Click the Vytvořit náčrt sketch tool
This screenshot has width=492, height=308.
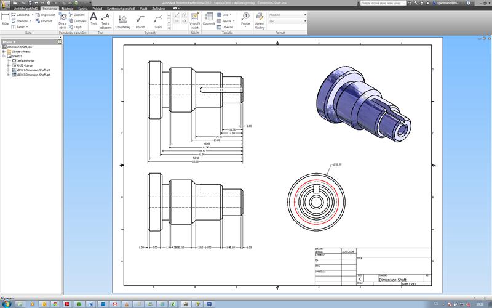pos(194,20)
